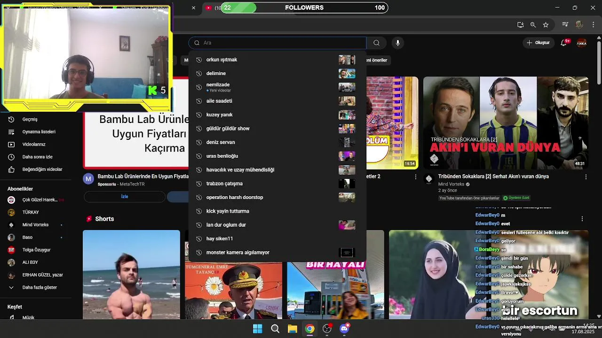
Task: Open File Explorer from the taskbar
Action: click(x=293, y=329)
